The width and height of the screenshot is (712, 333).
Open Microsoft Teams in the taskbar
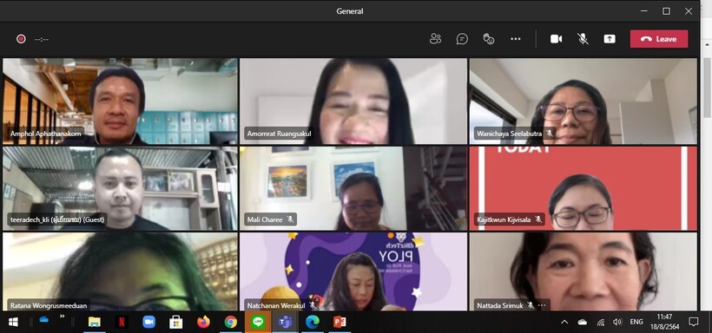(285, 322)
